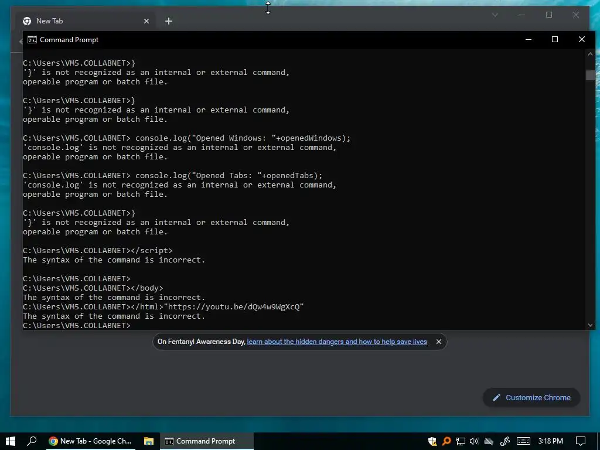
Task: Maximize the Command Prompt window
Action: pos(555,39)
